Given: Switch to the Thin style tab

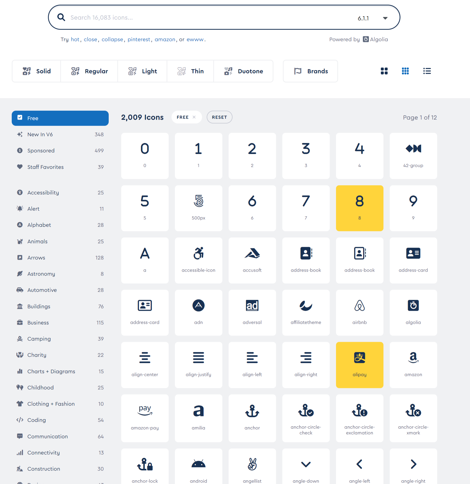Looking at the screenshot, I should (x=190, y=71).
